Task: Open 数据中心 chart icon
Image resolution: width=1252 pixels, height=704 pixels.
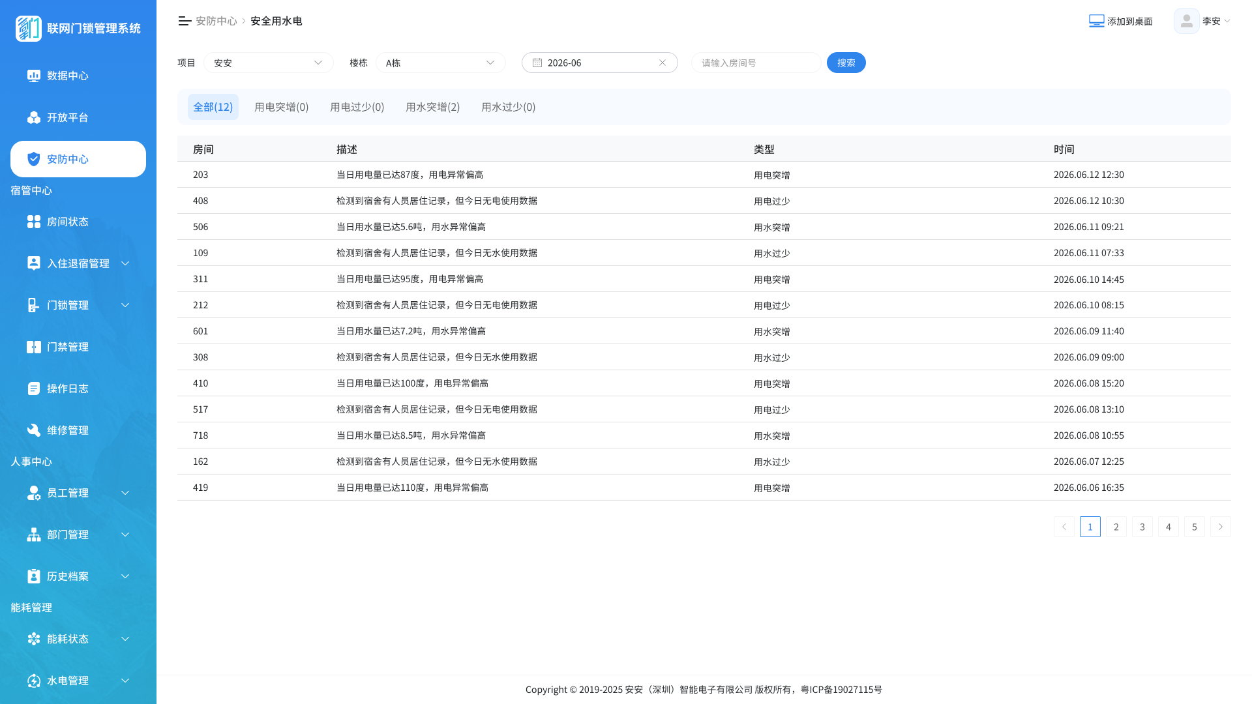Action: (x=34, y=76)
